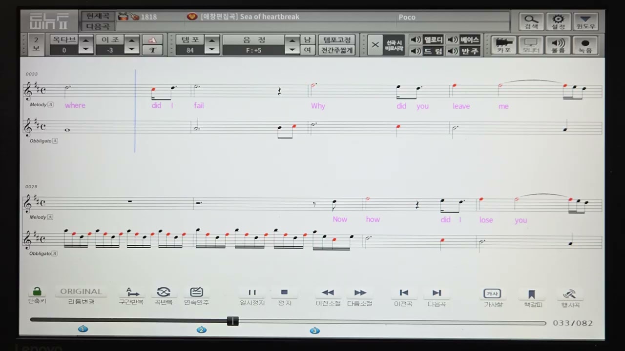Click the 현재곡 current song label
The width and height of the screenshot is (625, 351).
click(98, 17)
